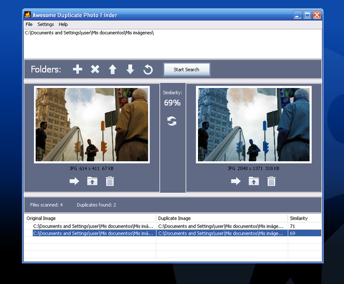Viewport: 344px width, 284px height.
Task: Sort by the Duplicate Image column header
Action: pyautogui.click(x=222, y=218)
